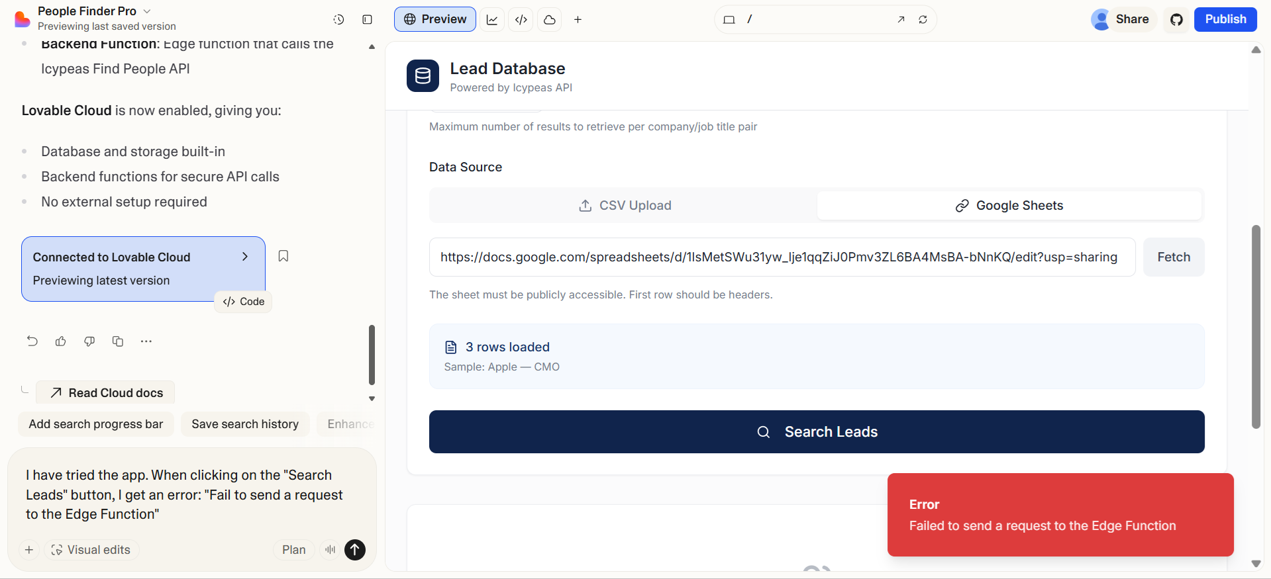Add a new tab with plus icon
Viewport: 1271px width, 579px height.
[x=578, y=20]
